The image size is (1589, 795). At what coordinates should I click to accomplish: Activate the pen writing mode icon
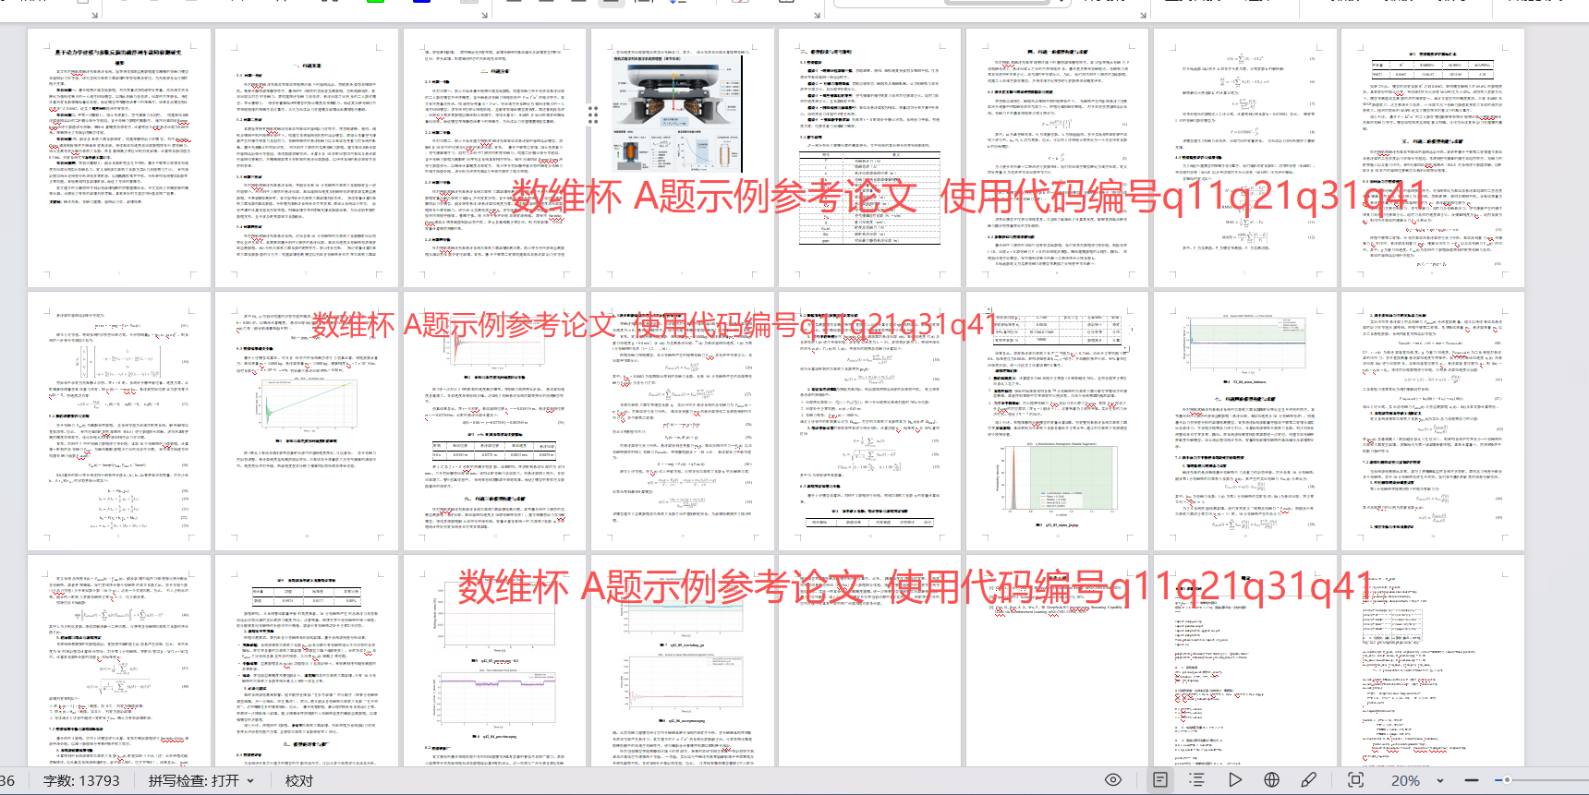(1309, 780)
